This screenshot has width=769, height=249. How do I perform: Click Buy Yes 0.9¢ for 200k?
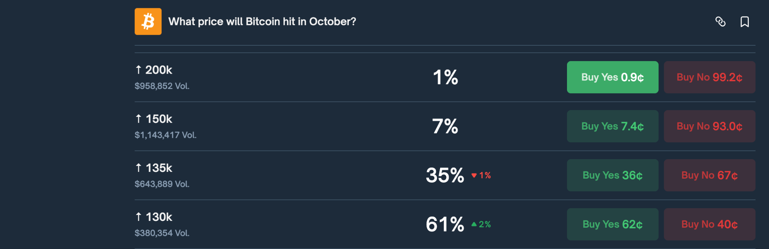[x=612, y=77]
